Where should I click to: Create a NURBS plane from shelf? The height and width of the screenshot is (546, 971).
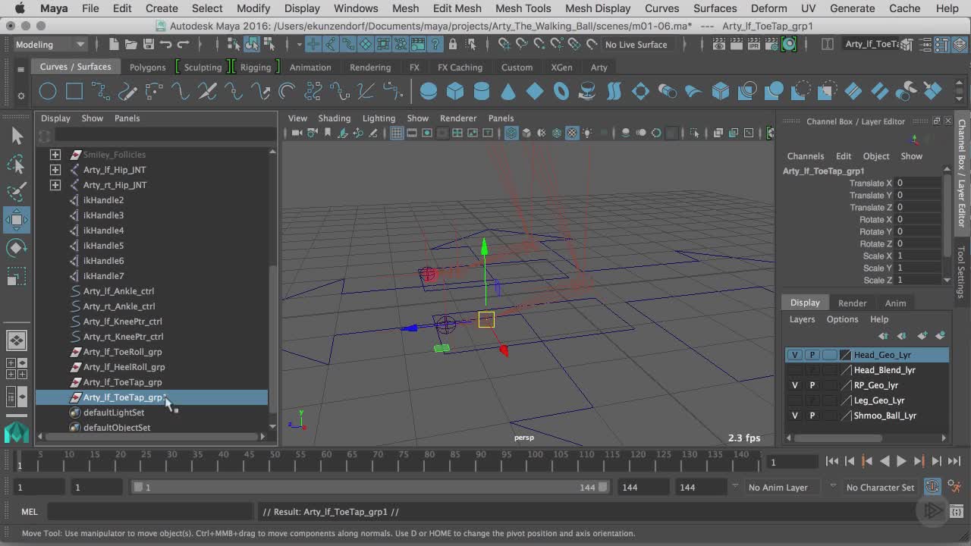535,92
